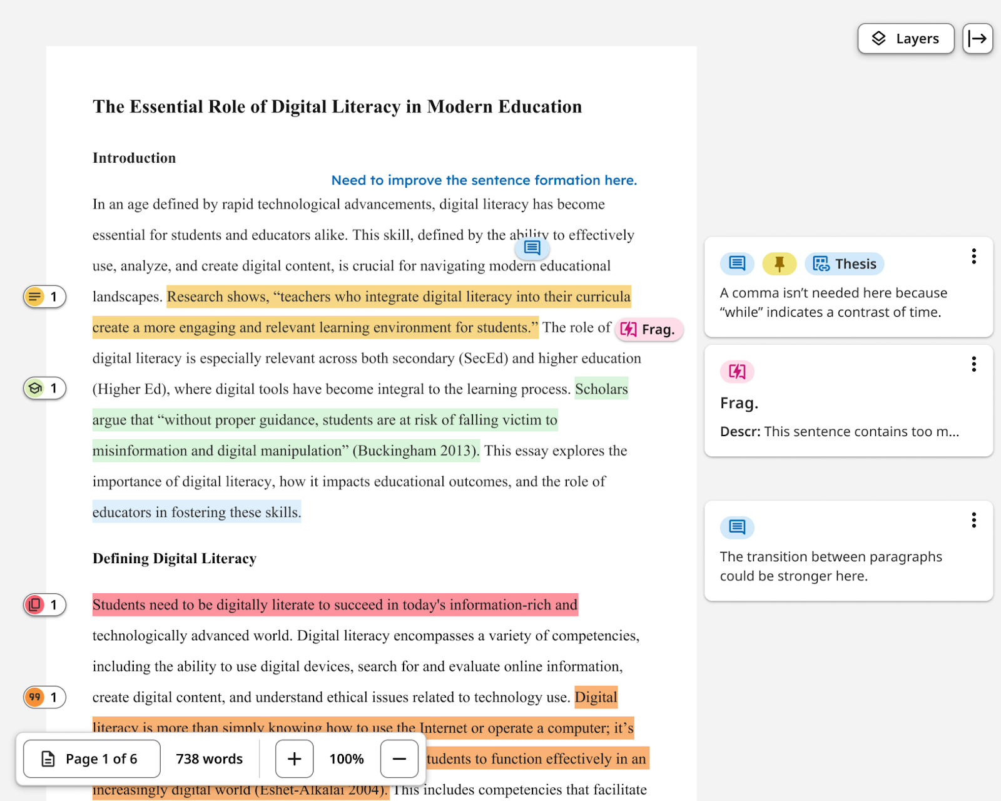
Task: Click the 'Introduction' heading
Action: pos(135,158)
